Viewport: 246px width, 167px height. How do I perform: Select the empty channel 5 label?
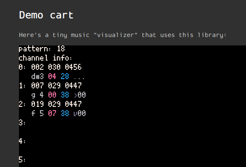click(22, 159)
